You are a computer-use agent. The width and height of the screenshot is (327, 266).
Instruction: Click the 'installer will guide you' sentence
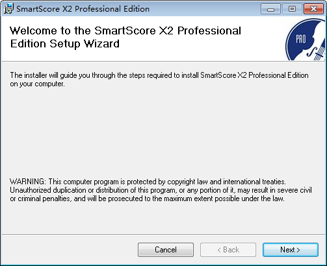click(x=159, y=75)
